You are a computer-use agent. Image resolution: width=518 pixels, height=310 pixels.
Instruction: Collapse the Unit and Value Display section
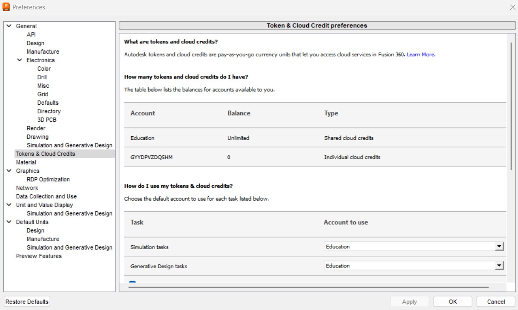[9, 205]
